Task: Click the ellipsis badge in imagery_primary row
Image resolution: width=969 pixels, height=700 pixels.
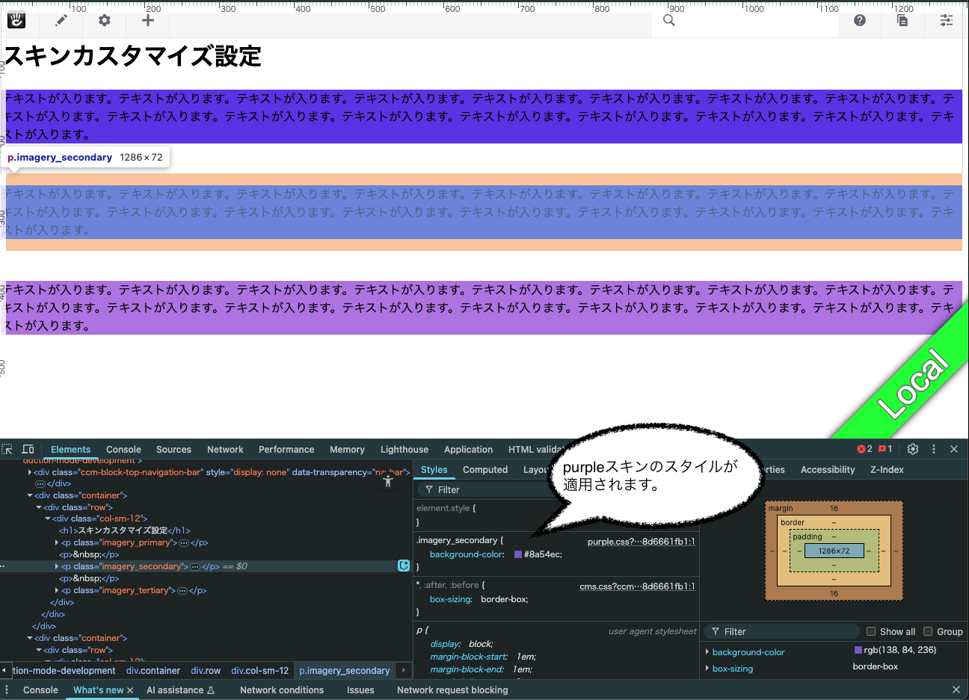Action: pyautogui.click(x=183, y=543)
